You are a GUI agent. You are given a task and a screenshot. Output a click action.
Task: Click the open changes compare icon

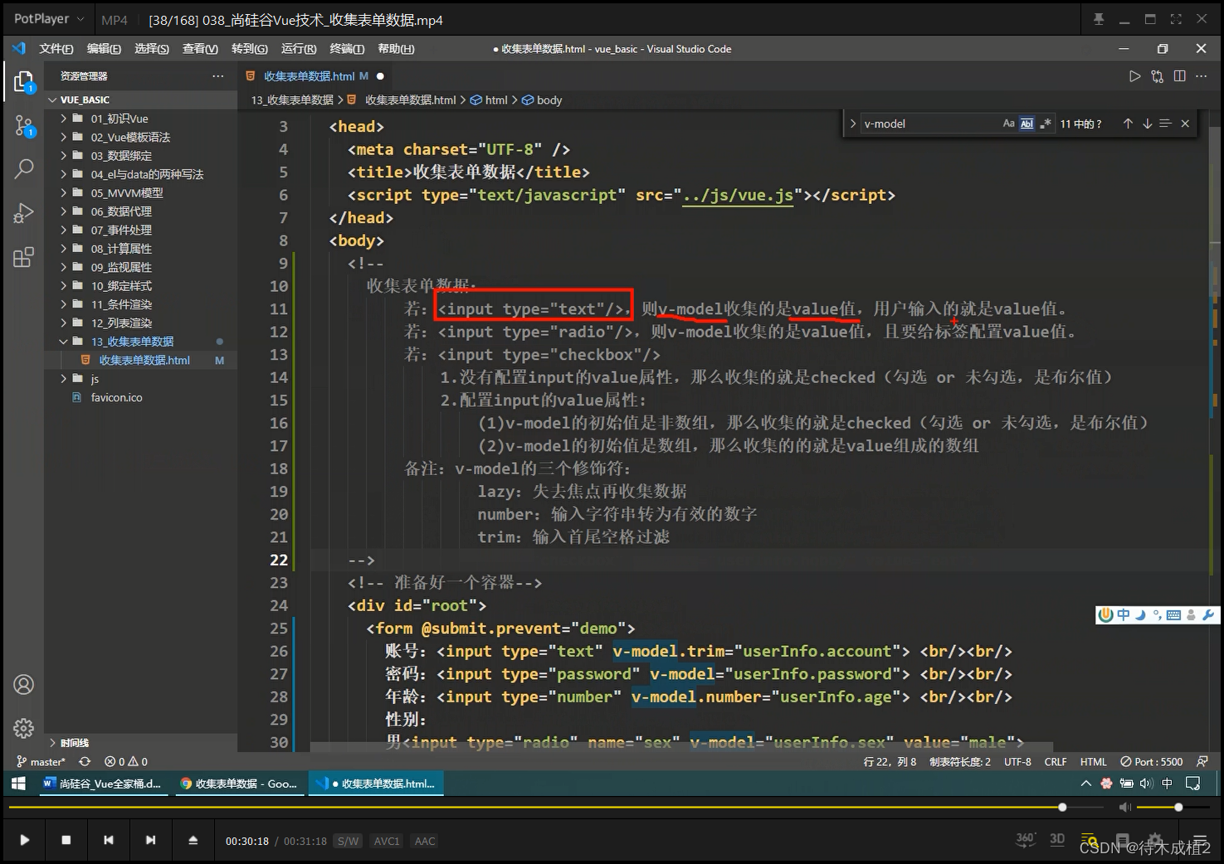click(x=1158, y=76)
